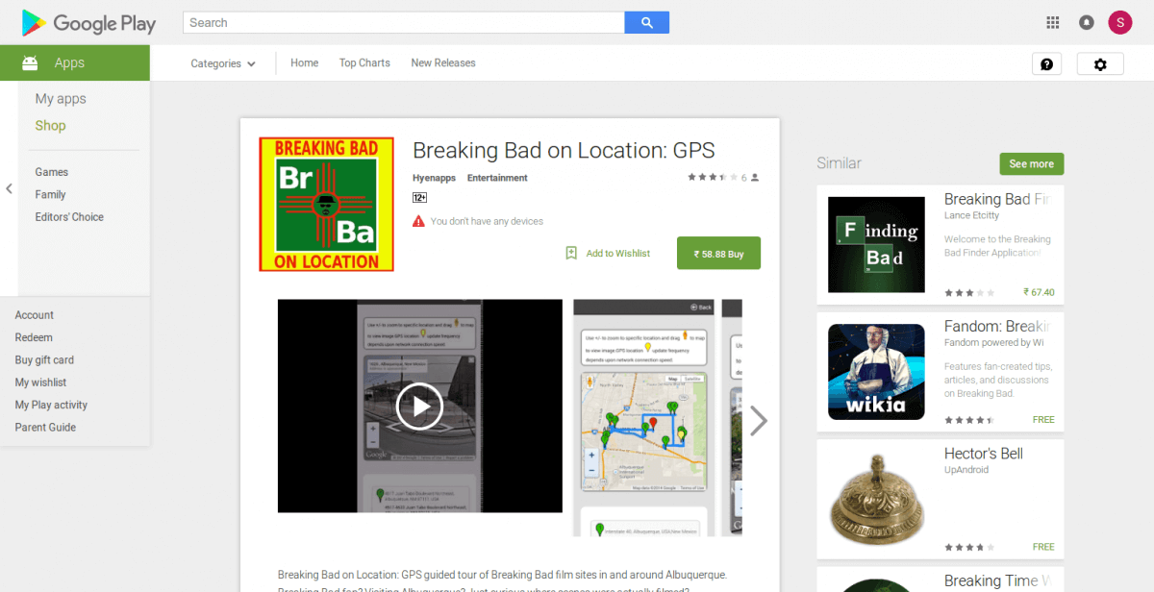
Task: Open the settings gear icon
Action: point(1100,63)
